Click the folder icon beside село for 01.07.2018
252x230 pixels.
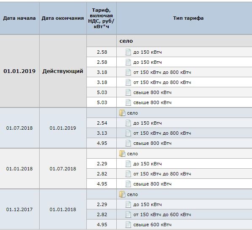coord(122,113)
